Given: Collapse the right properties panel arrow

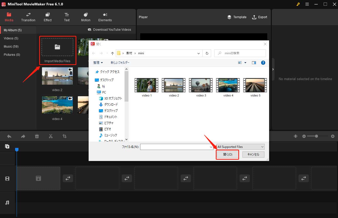Looking at the screenshot, I should click(273, 70).
